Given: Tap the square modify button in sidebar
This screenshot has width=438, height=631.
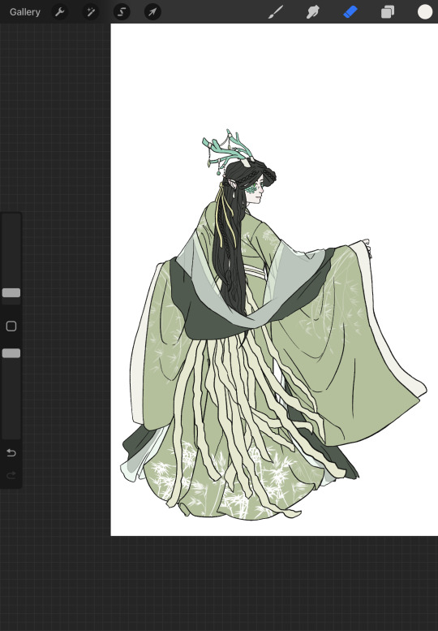Looking at the screenshot, I should 11,326.
